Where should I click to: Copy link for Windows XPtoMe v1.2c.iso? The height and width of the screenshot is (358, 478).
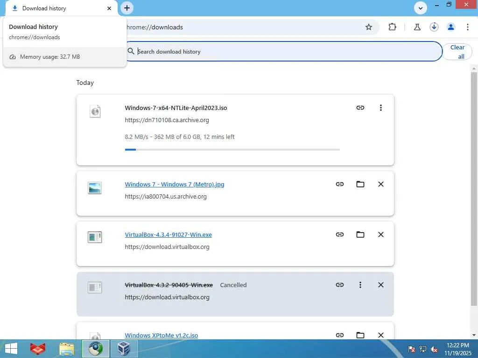340,335
